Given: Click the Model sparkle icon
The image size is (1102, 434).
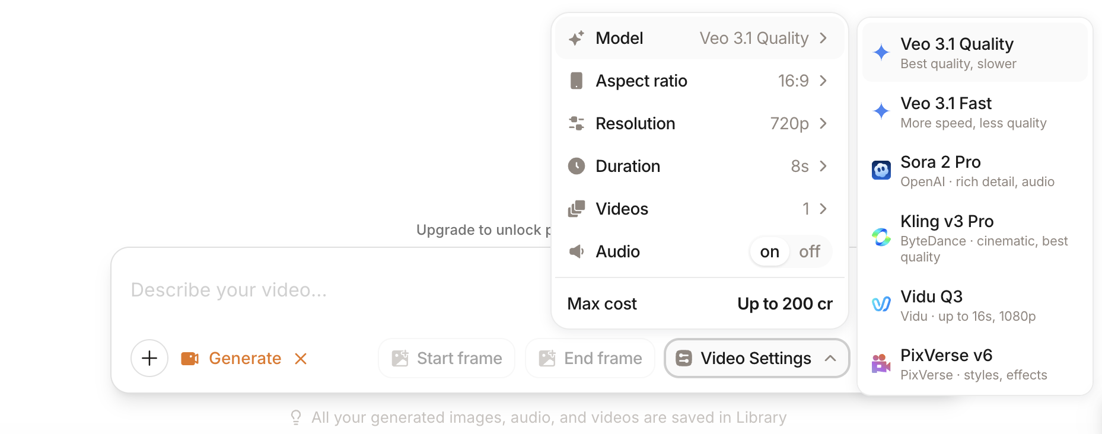Looking at the screenshot, I should (576, 37).
